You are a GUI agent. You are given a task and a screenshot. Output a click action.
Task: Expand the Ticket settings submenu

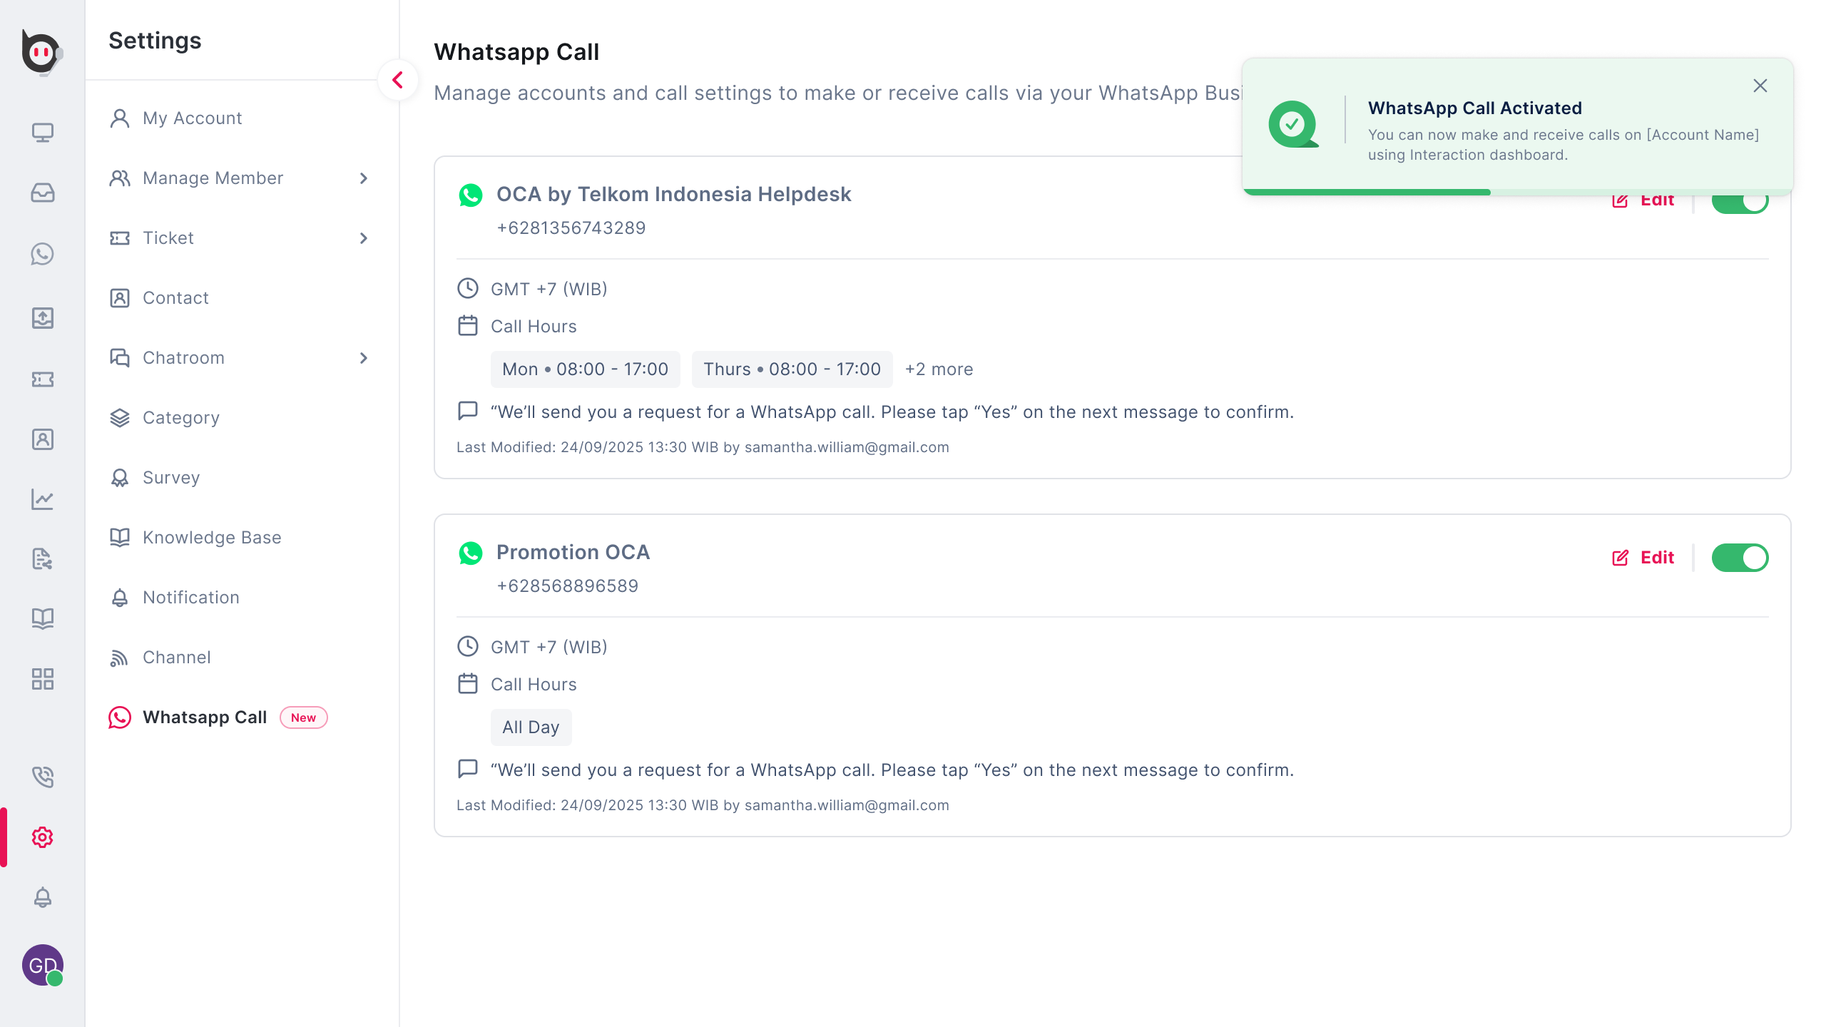pyautogui.click(x=364, y=238)
